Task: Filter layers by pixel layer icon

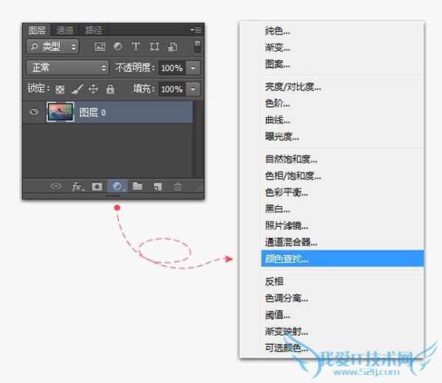Action: coord(99,46)
